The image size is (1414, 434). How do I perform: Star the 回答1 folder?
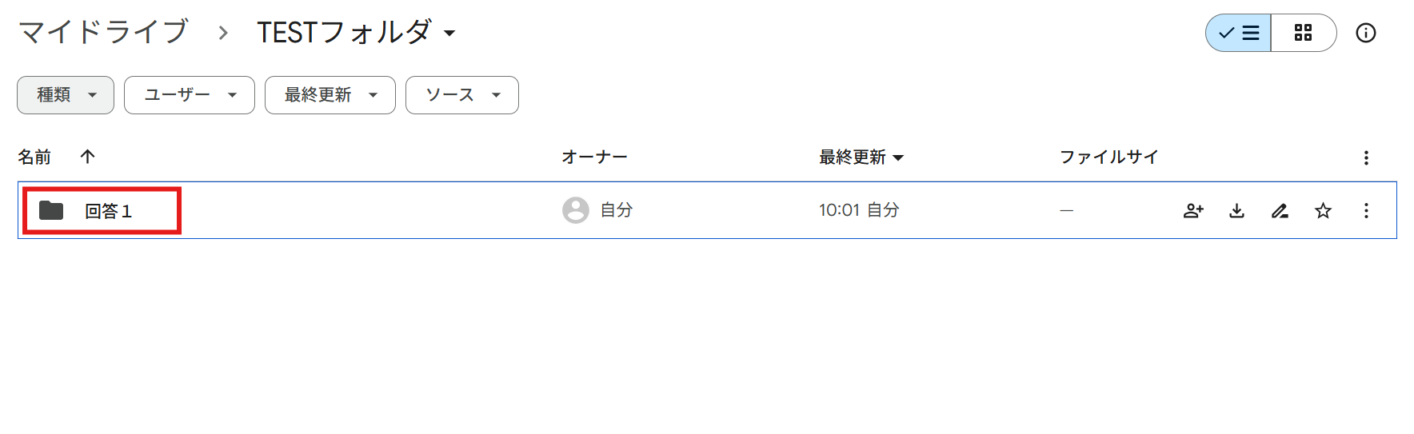[1323, 211]
